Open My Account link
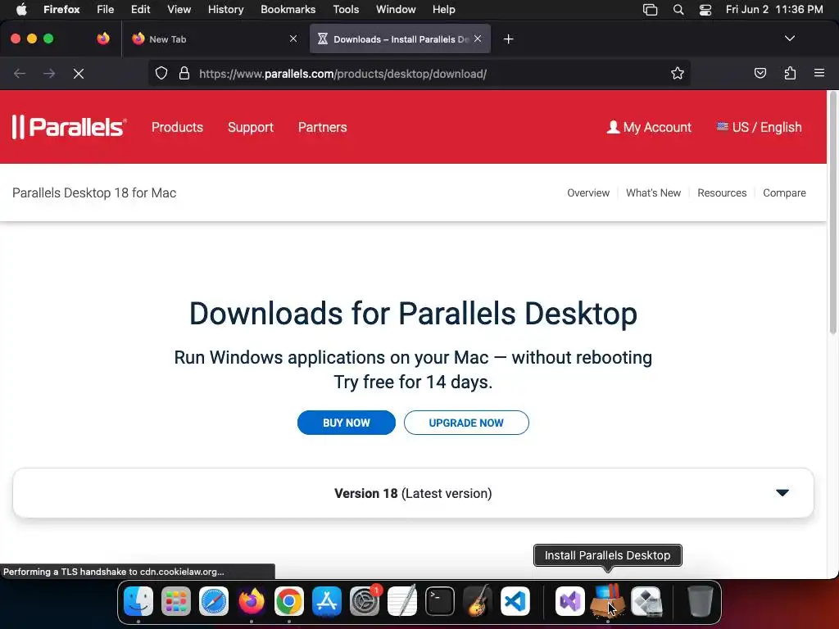 point(649,127)
